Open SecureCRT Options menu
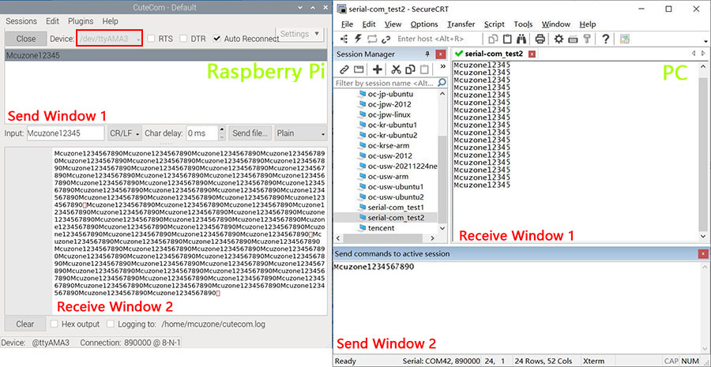 (424, 24)
